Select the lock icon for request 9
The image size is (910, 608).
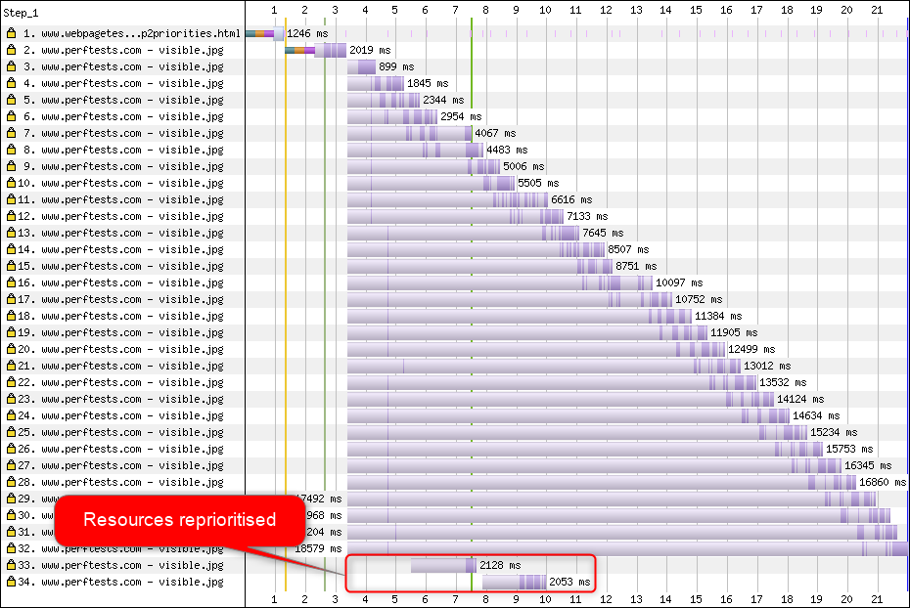pyautogui.click(x=11, y=166)
